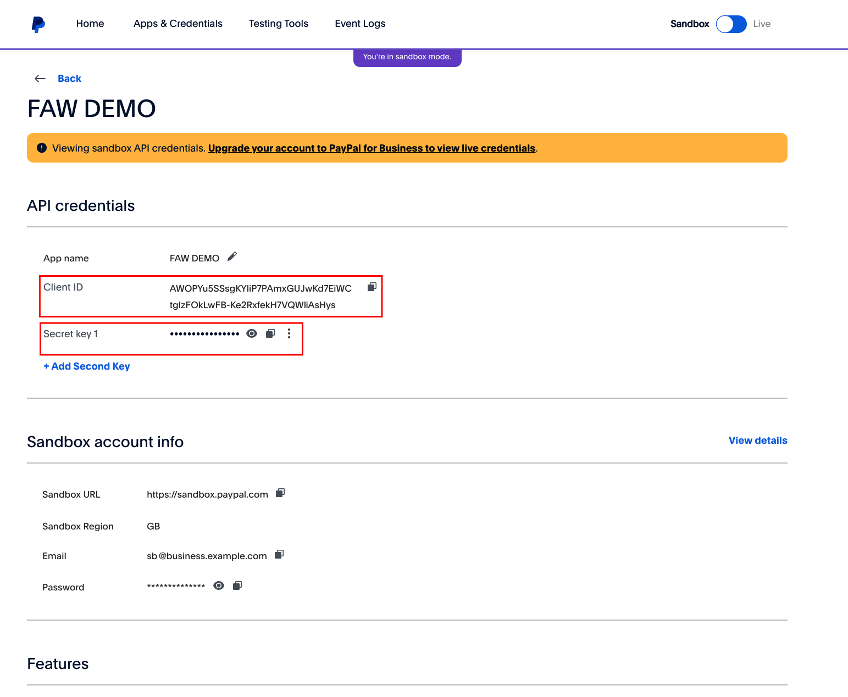Open Event Logs in navigation
The height and width of the screenshot is (697, 848).
tap(360, 24)
